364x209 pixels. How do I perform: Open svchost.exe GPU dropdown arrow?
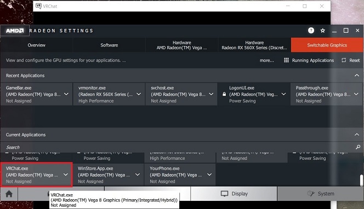point(211,94)
